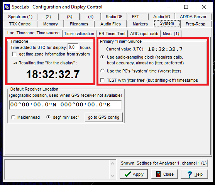Click the go to GPS config button
This screenshot has height=185, width=215.
click(x=104, y=117)
